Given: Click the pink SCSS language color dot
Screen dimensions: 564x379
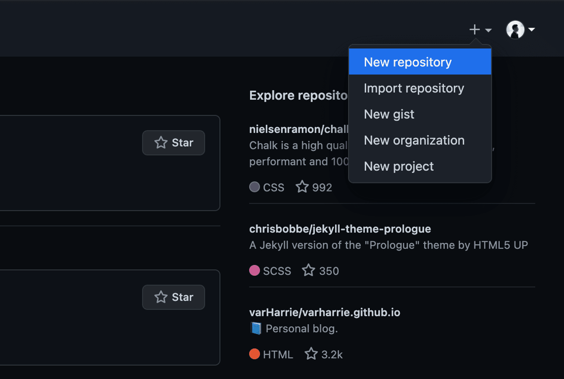Looking at the screenshot, I should (x=255, y=270).
